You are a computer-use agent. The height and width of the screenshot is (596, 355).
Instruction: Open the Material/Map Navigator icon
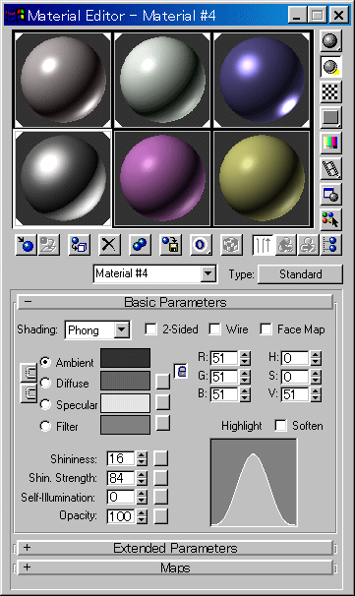331,245
